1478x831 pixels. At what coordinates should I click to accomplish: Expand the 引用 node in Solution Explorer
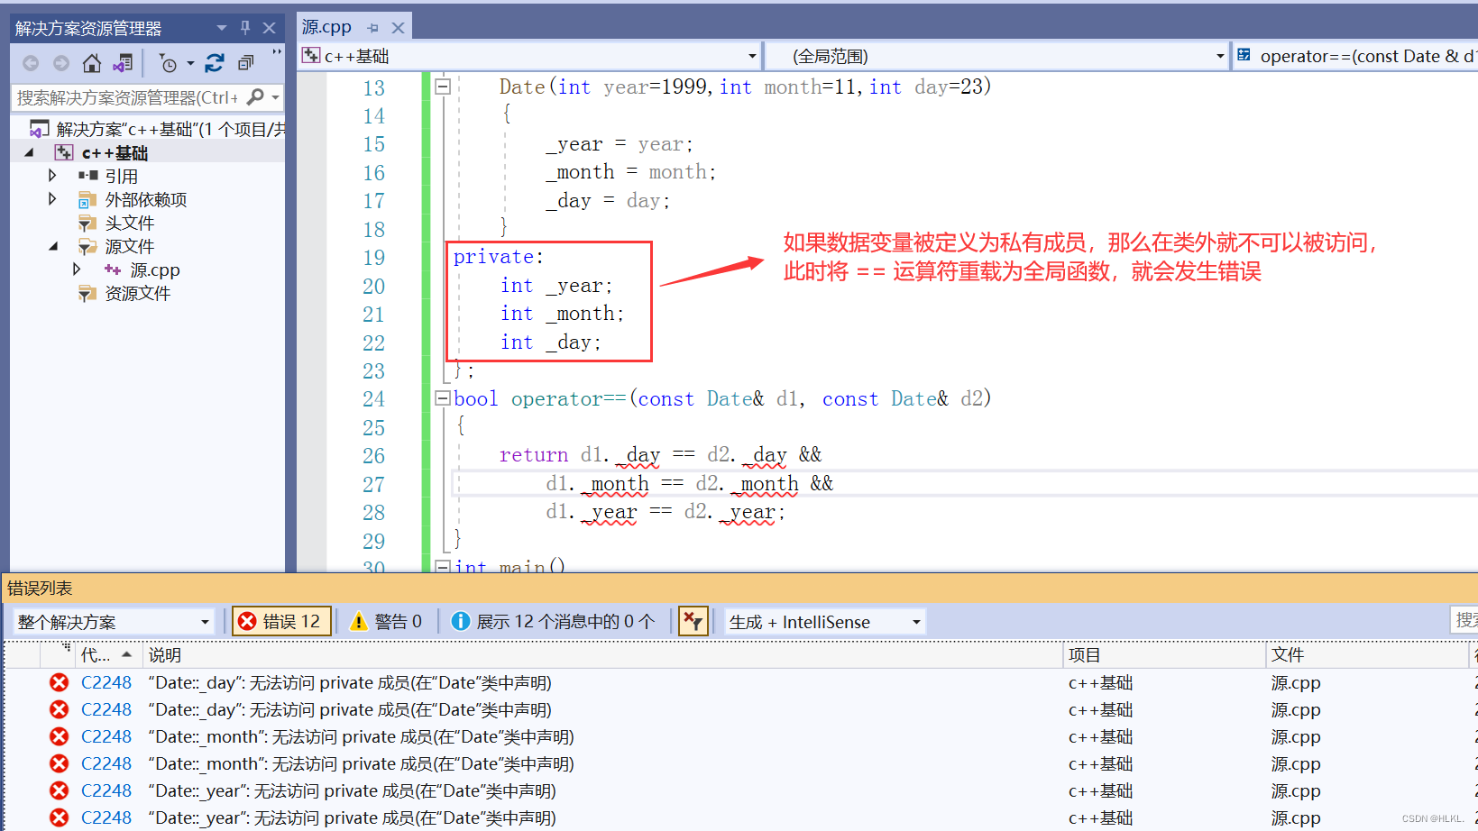coord(52,176)
